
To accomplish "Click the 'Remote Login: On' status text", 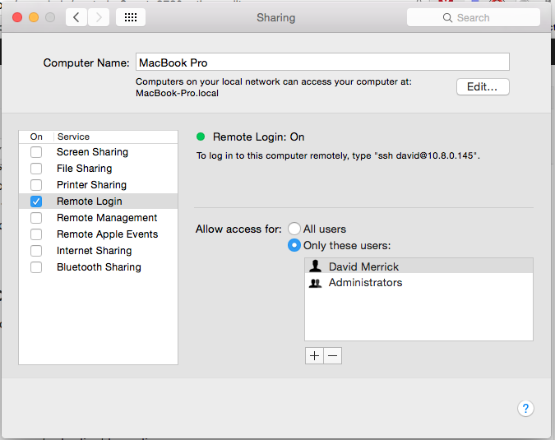I will (x=258, y=137).
